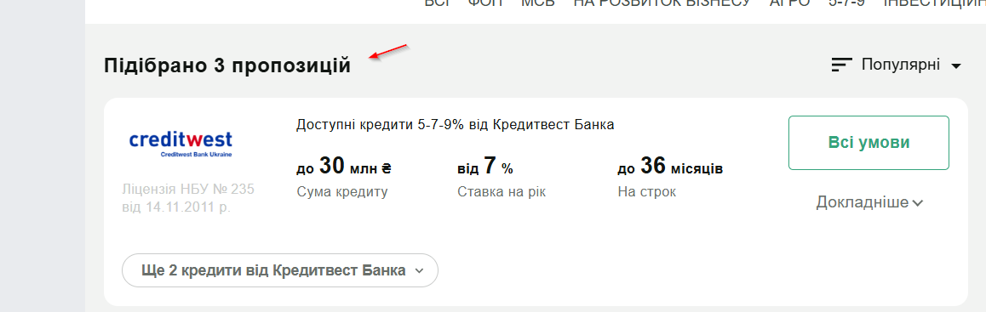Expand Докладніше details
The image size is (986, 312).
coord(869,202)
